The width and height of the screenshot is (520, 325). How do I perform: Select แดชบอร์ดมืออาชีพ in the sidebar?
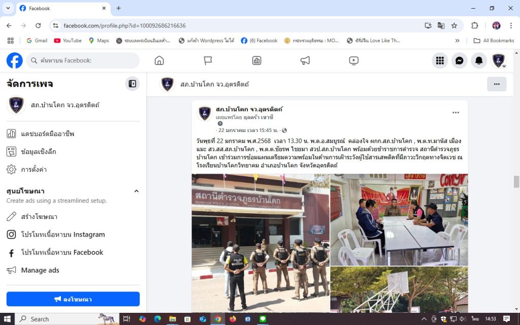click(x=47, y=134)
